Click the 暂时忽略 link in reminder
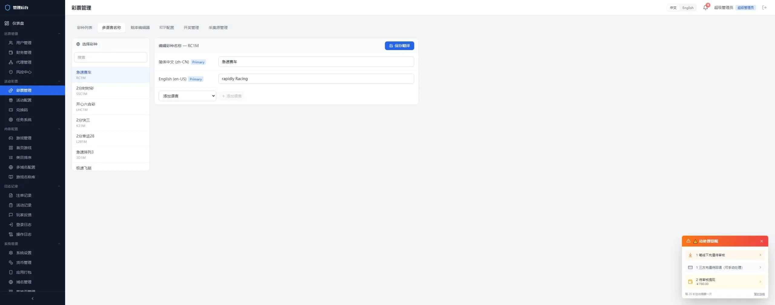Viewport: 775px width, 305px height. [x=759, y=294]
